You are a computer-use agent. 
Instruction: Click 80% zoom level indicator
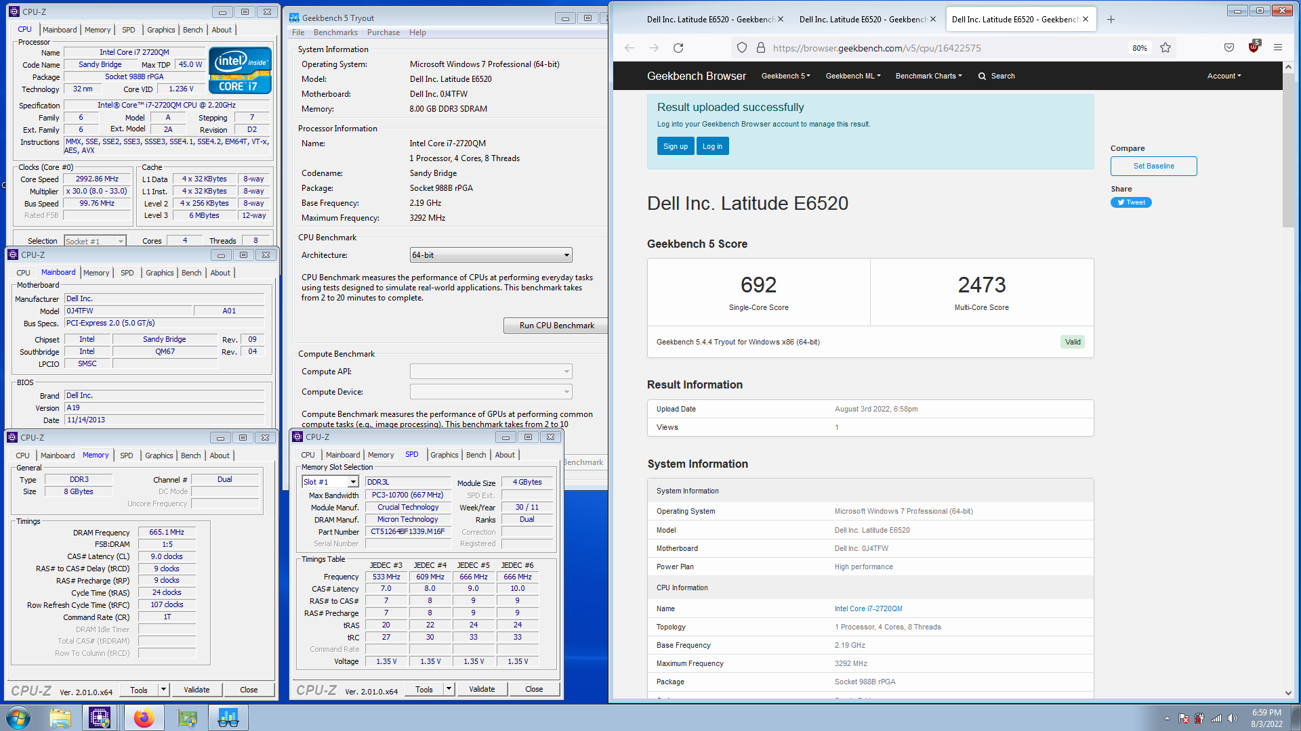(x=1140, y=48)
